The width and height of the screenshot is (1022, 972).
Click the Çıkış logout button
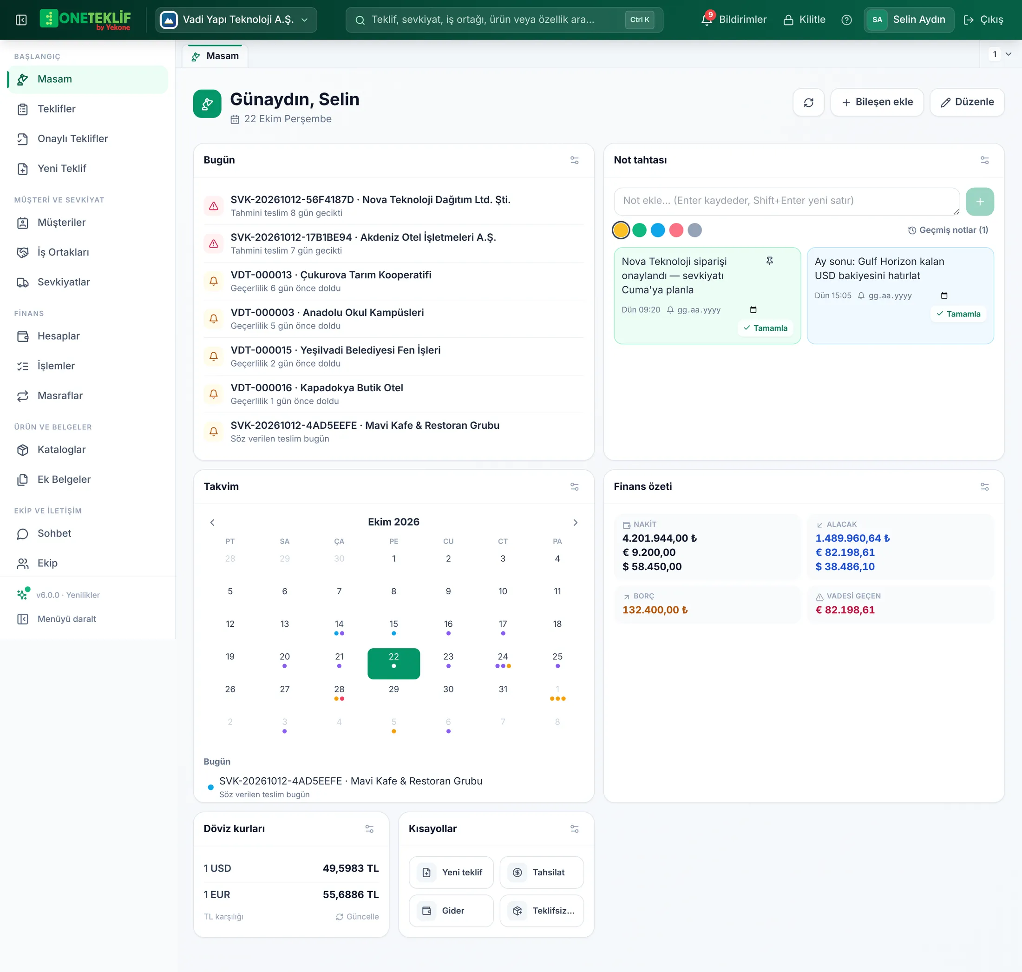983,20
